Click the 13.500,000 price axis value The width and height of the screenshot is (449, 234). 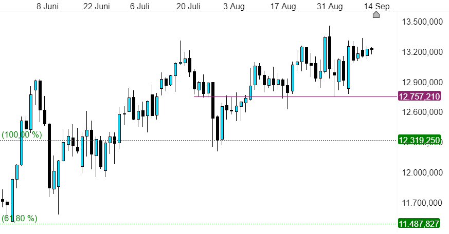pos(422,22)
